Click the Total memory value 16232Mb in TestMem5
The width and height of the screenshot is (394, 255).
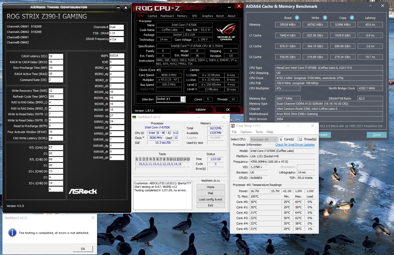click(x=216, y=128)
